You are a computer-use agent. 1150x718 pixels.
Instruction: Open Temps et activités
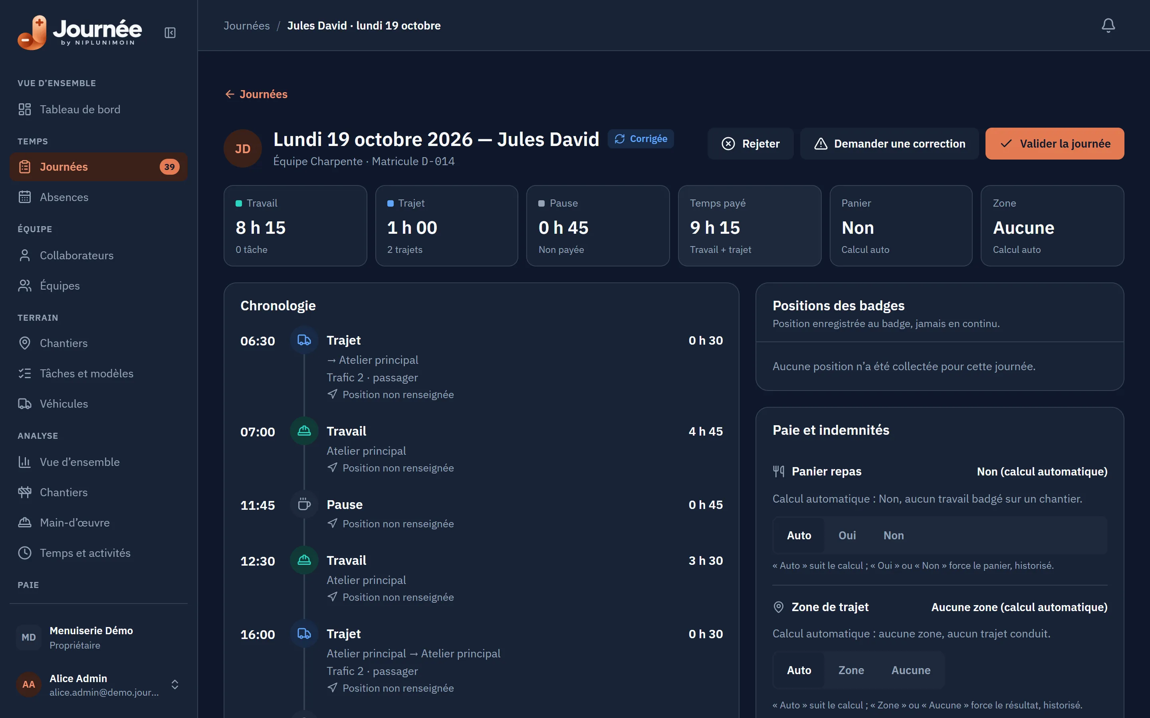tap(98, 553)
